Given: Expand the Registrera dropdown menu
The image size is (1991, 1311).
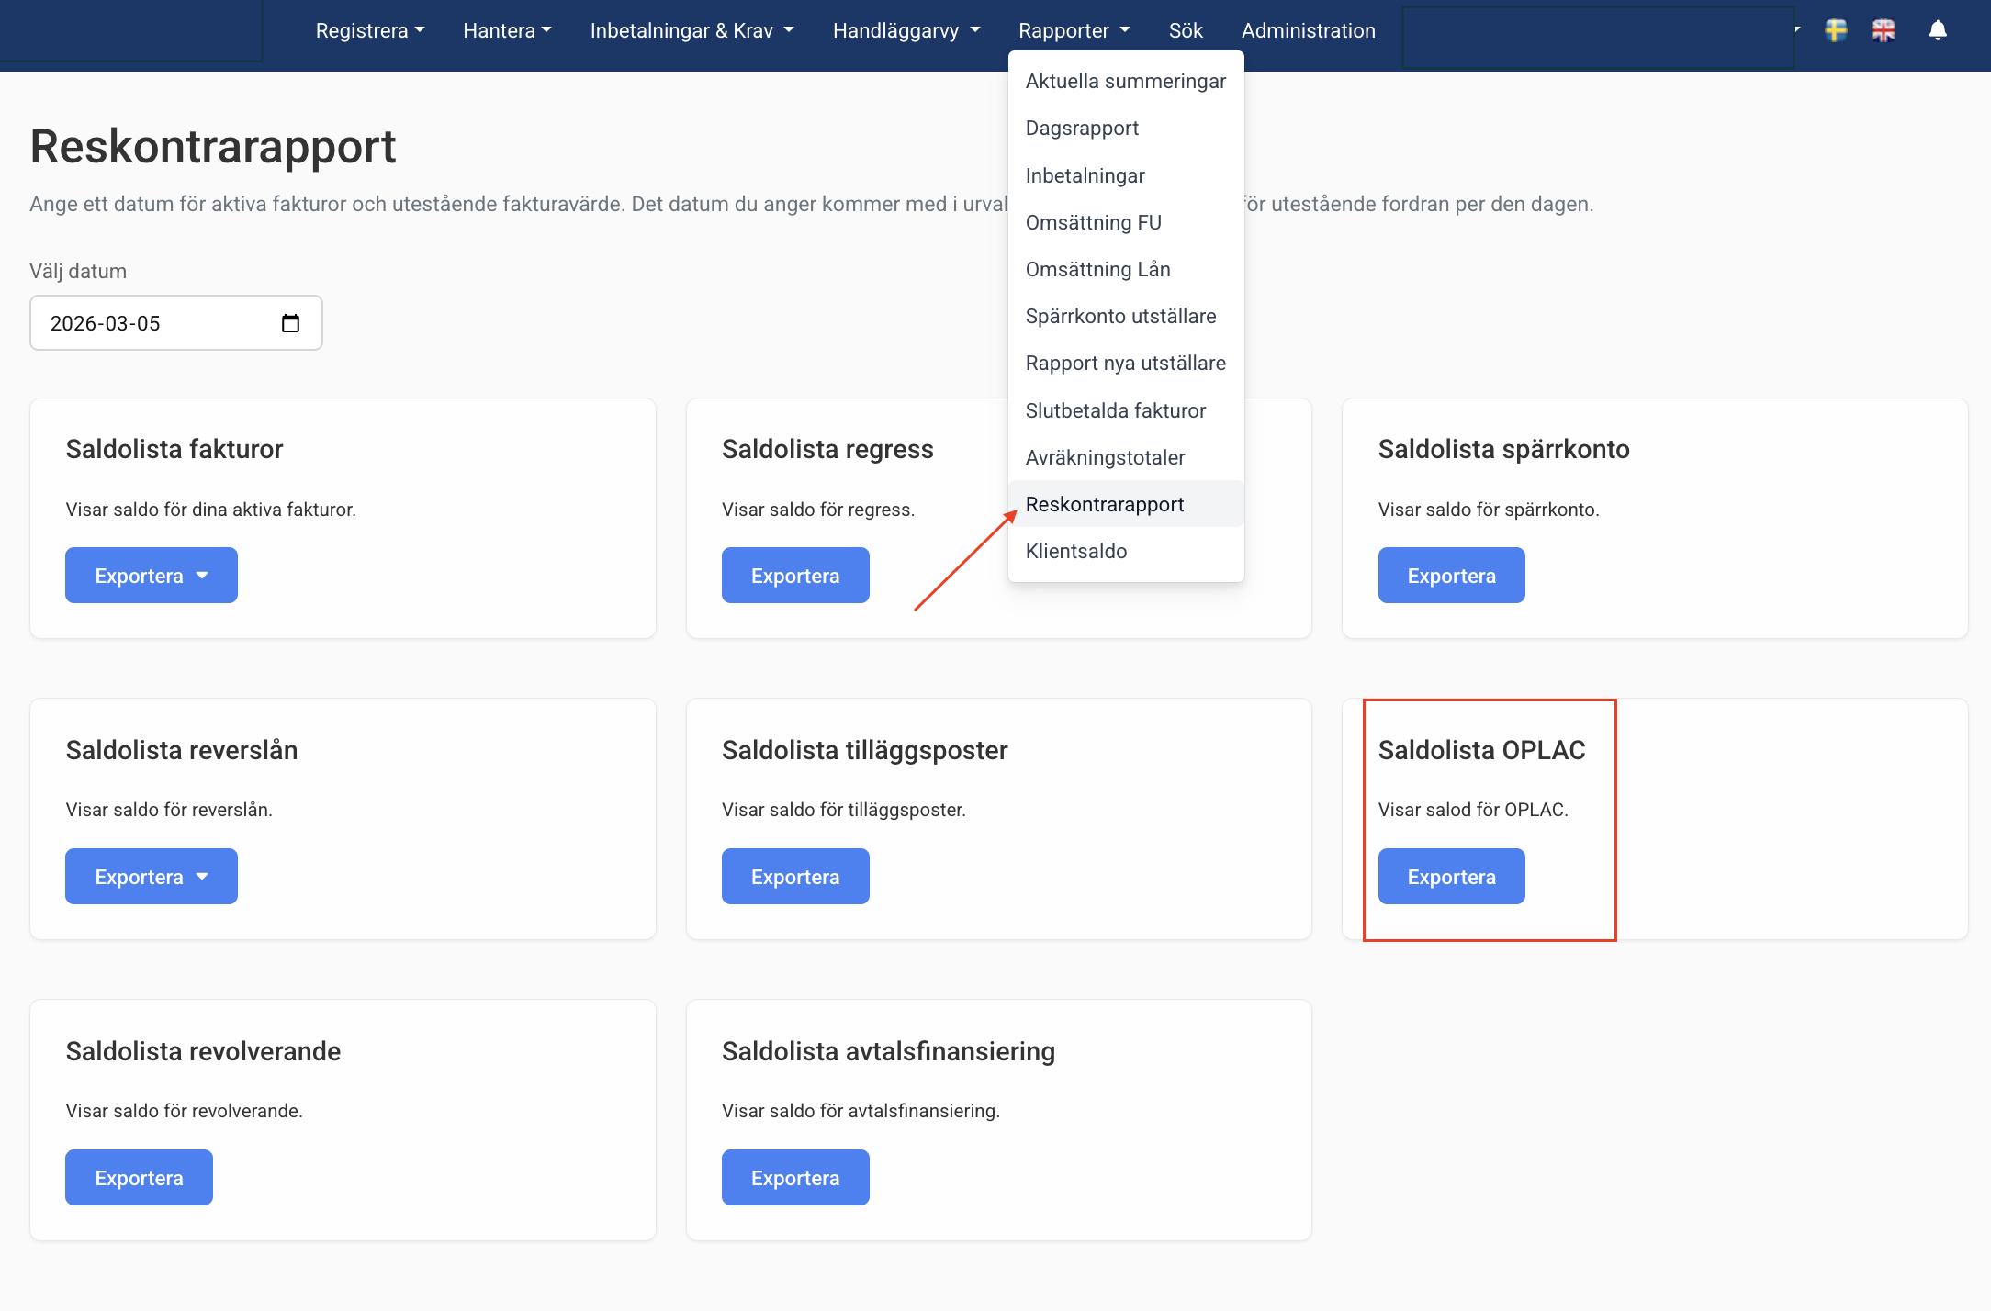Looking at the screenshot, I should [x=370, y=30].
